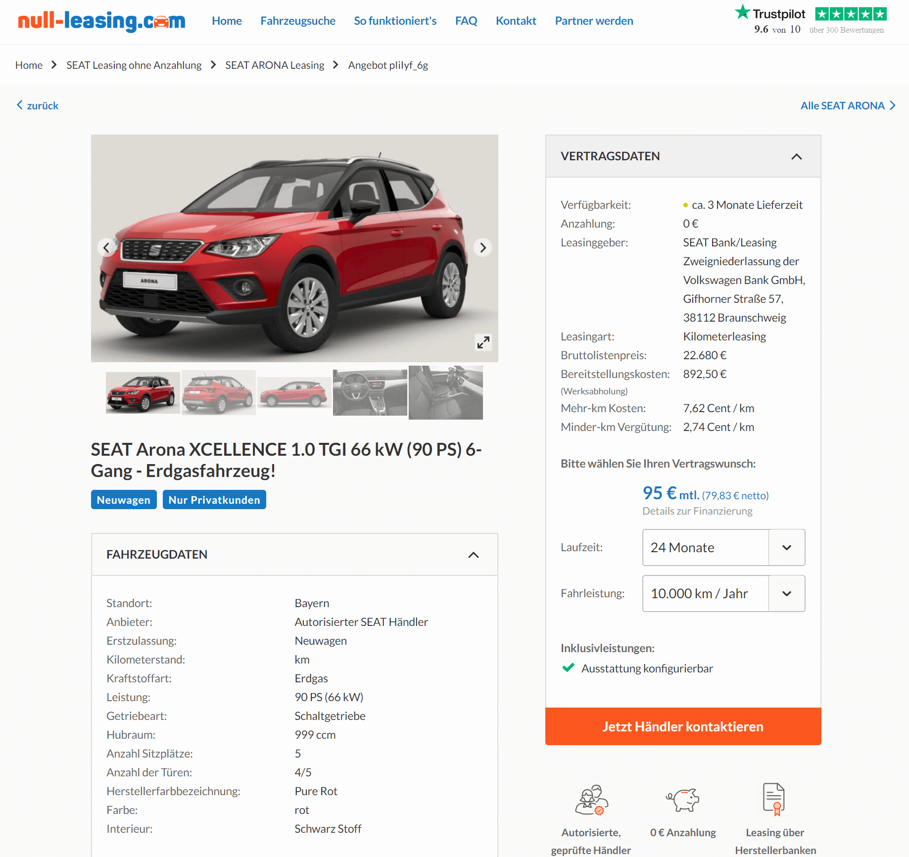Click the null-leasing.com logo

pos(101,21)
